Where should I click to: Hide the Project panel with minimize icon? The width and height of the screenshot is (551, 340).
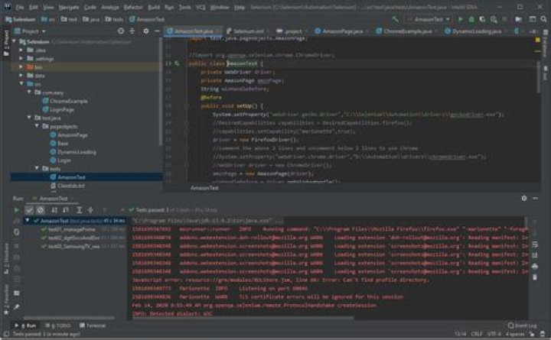(157, 31)
